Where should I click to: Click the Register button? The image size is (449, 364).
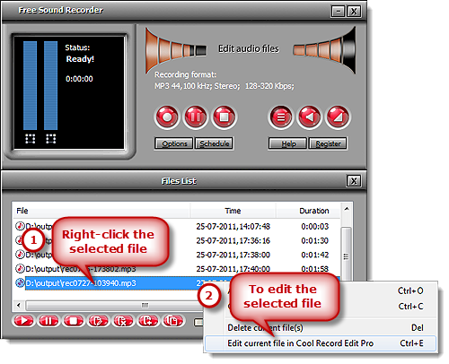click(328, 143)
